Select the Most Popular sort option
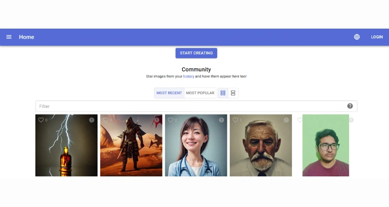Viewport: 389px width, 207px height. pos(200,93)
